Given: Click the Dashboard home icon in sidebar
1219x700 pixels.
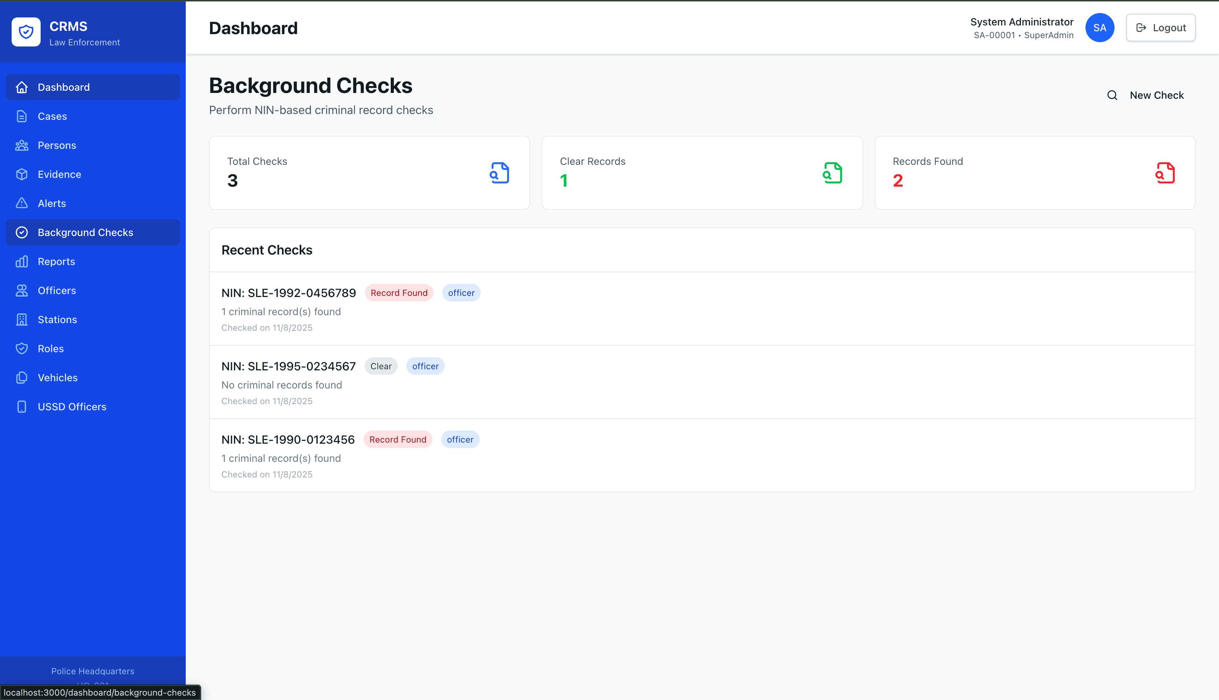Looking at the screenshot, I should pyautogui.click(x=22, y=87).
